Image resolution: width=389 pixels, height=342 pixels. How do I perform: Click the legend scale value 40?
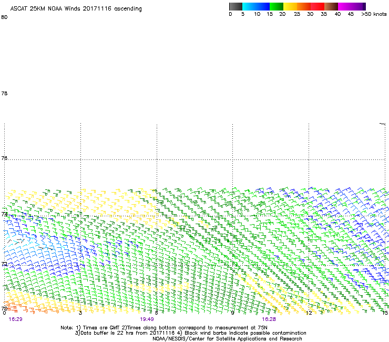(x=337, y=14)
